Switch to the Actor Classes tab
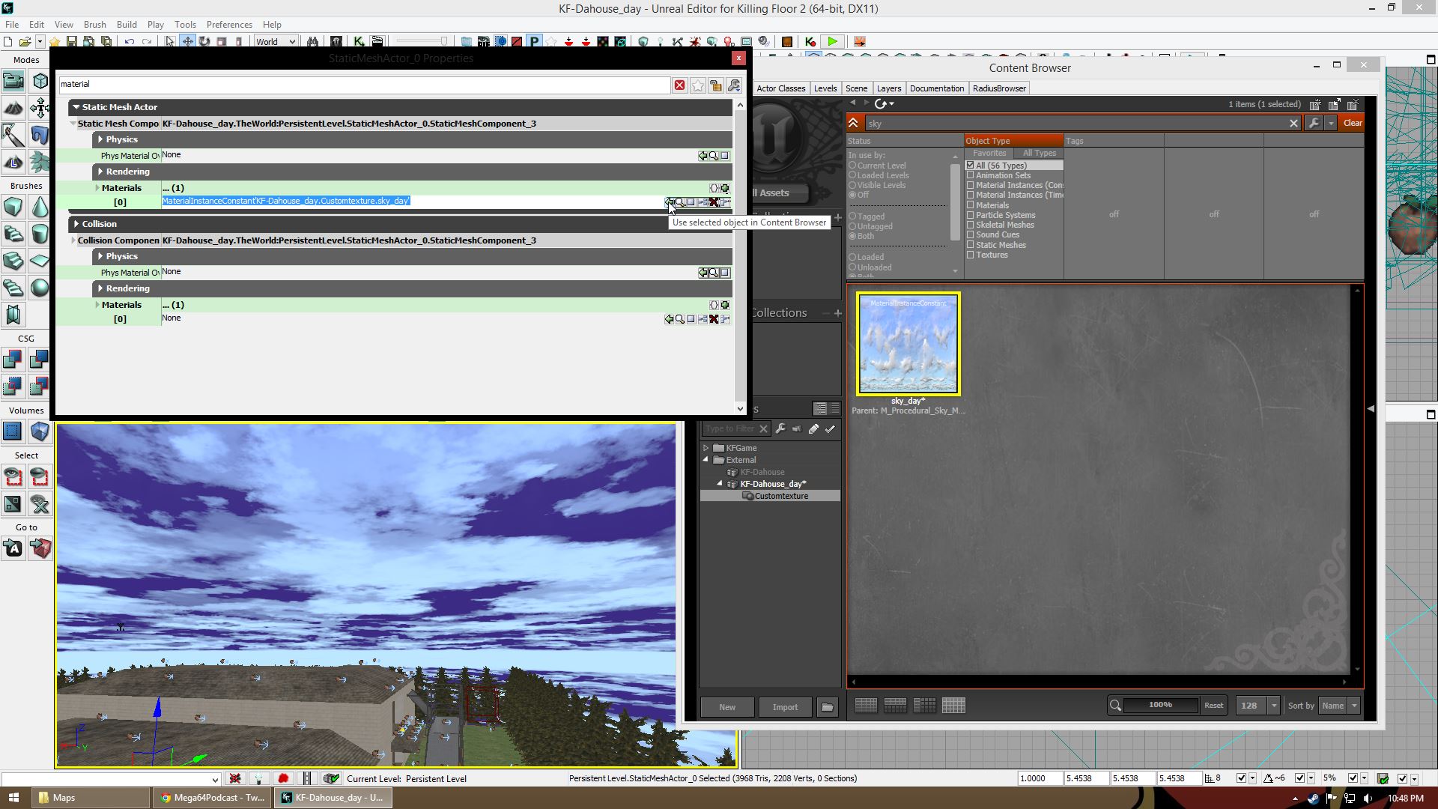Viewport: 1438px width, 809px height. tap(780, 88)
